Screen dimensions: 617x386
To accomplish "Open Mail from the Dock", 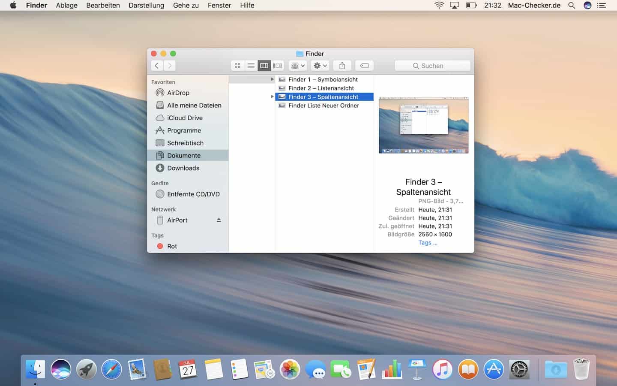I will 137,369.
